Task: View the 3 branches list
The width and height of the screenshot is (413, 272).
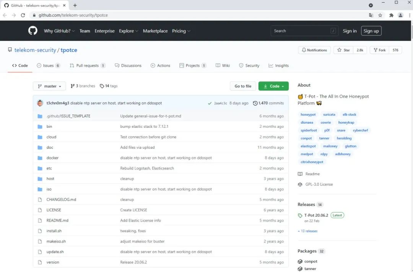Action: pyautogui.click(x=83, y=86)
